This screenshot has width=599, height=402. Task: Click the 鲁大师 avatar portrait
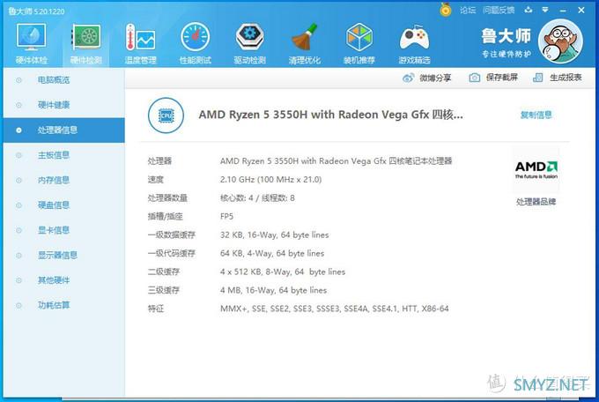[560, 41]
